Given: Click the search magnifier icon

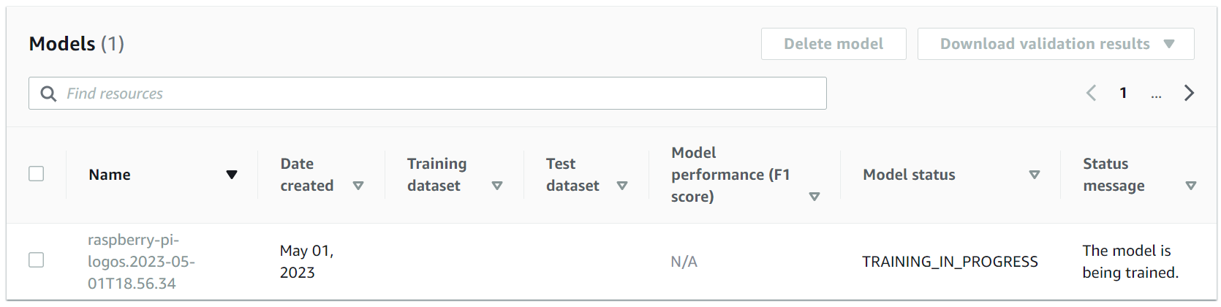Looking at the screenshot, I should (48, 94).
